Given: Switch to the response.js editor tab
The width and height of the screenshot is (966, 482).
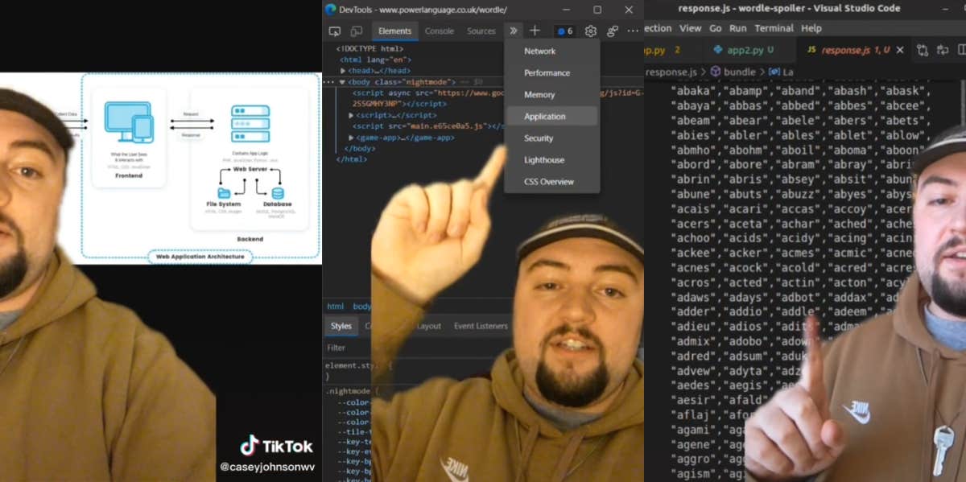Looking at the screenshot, I should (x=856, y=50).
